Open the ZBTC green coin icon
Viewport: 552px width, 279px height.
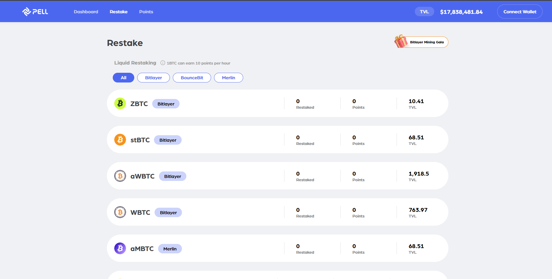point(120,103)
